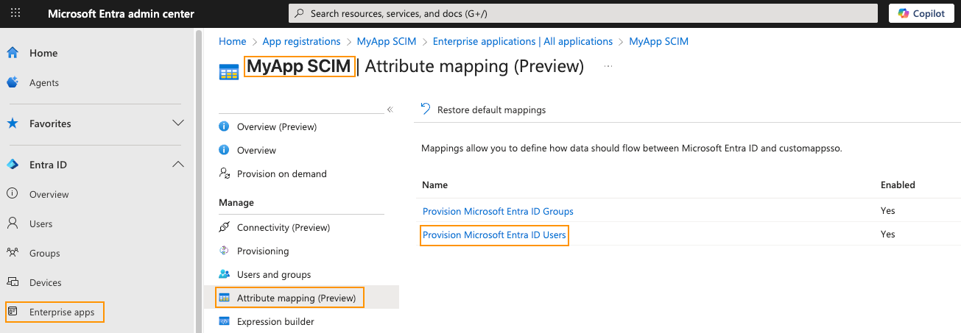Click the Attribute mapping table icon by title
The height and width of the screenshot is (333, 961).
tap(229, 71)
